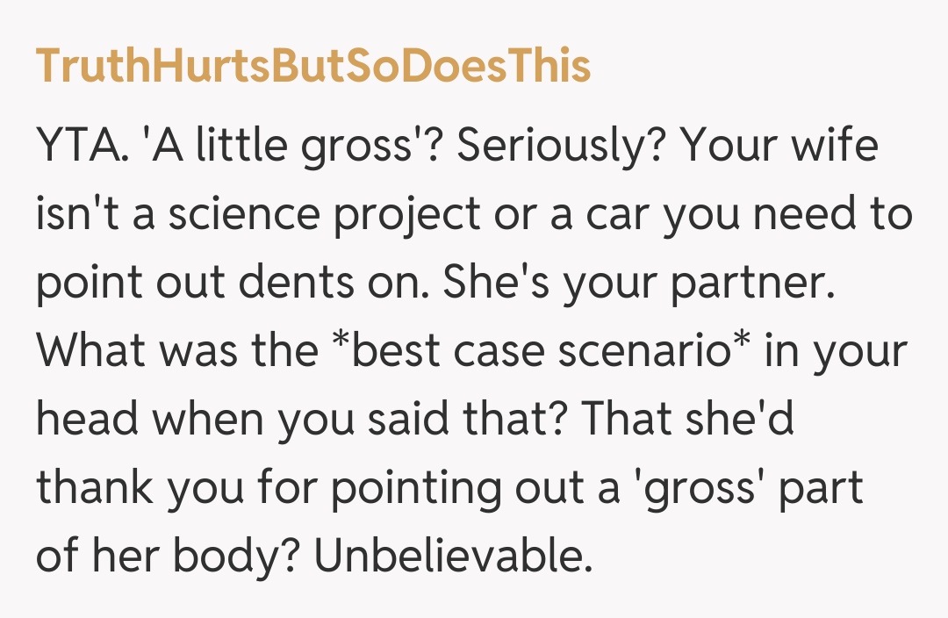Click the word 'isn't' in the comment
The image size is (948, 618).
74,216
